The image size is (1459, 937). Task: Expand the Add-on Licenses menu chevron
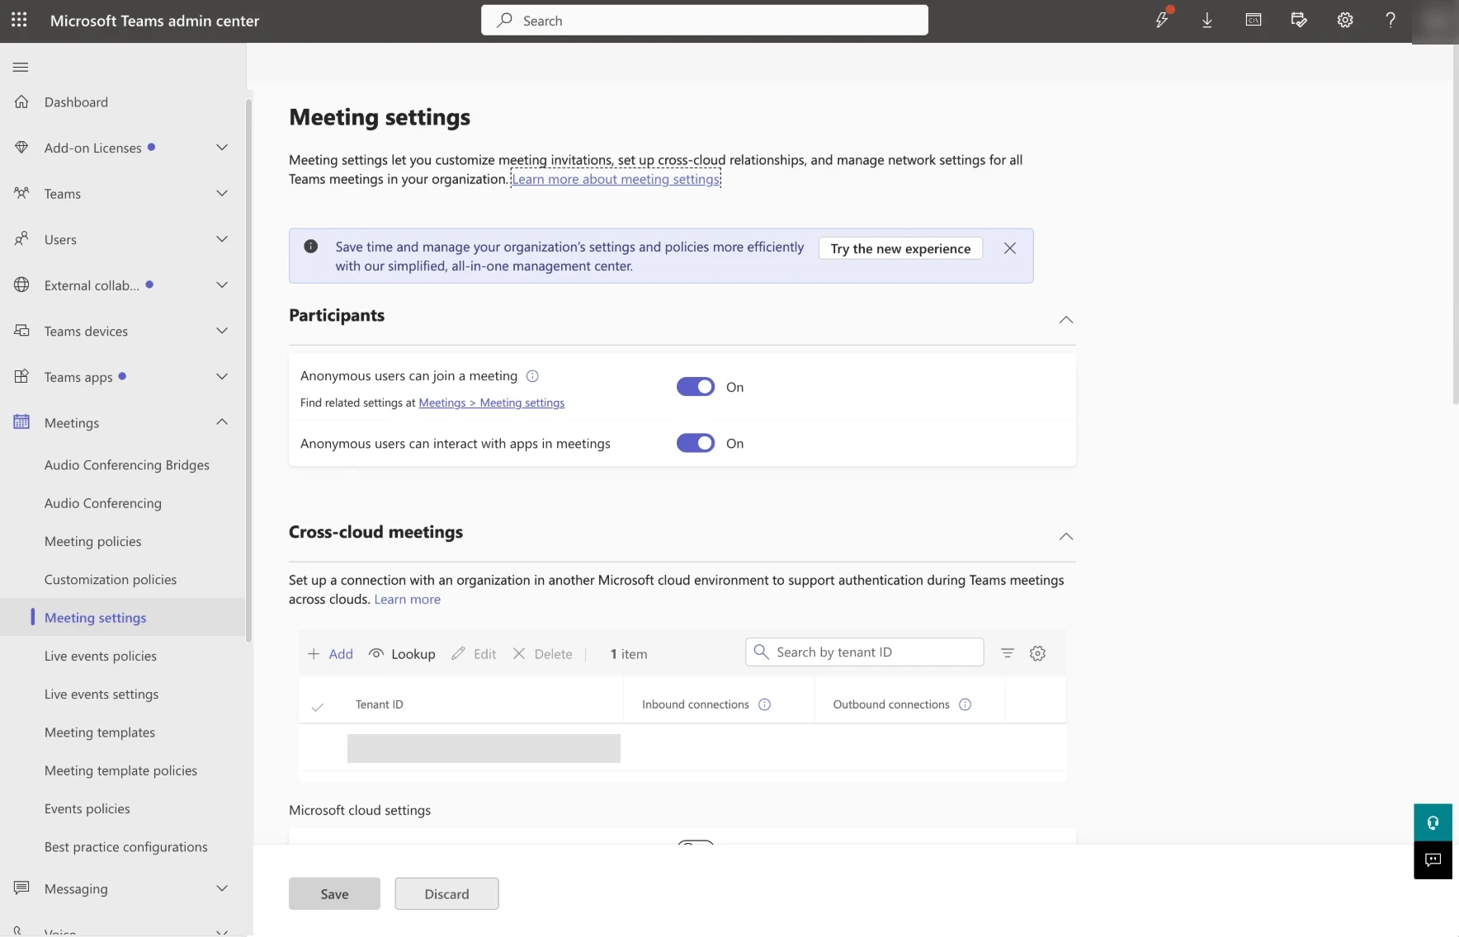[x=222, y=147]
